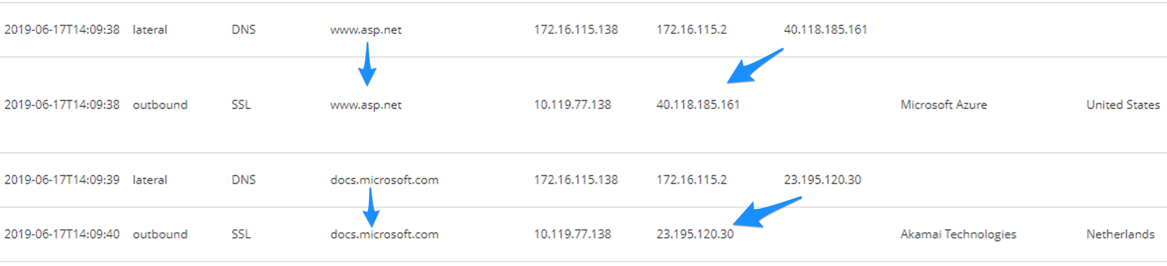Select the Microsoft Azure organization cell
Viewport: 1167px width, 266px height.
point(943,105)
